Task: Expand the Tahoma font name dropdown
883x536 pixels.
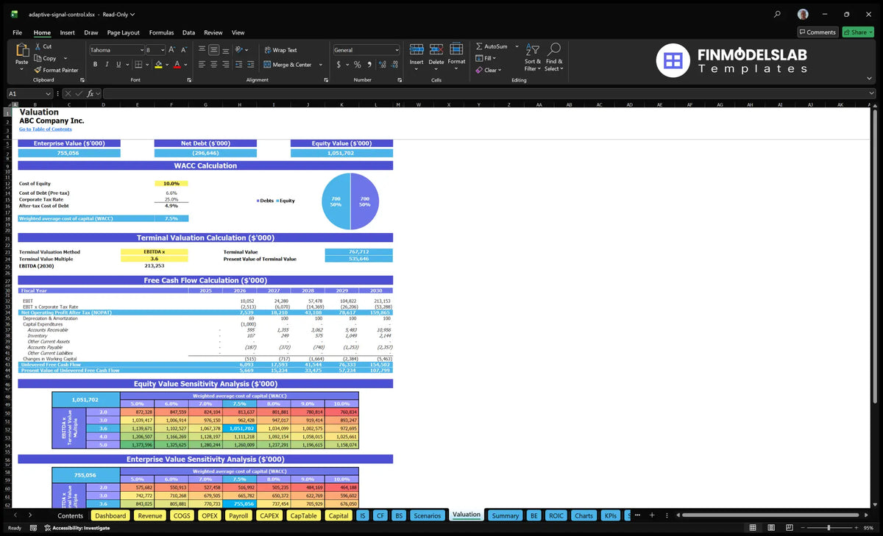Action: (141, 50)
